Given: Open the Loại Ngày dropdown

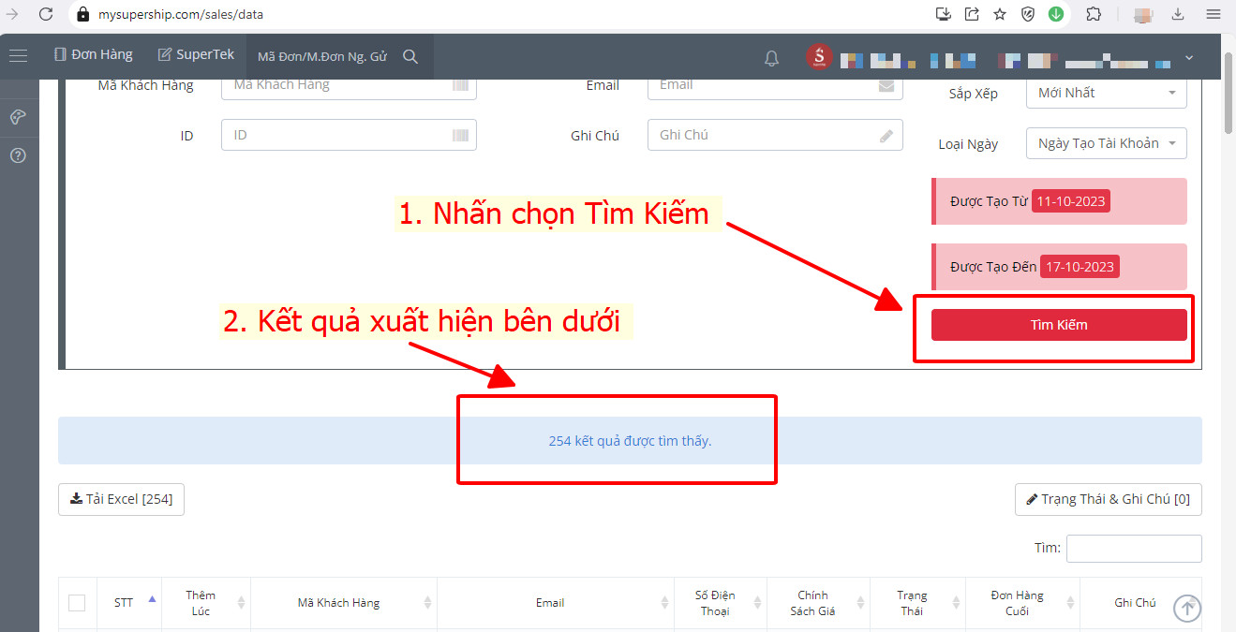Looking at the screenshot, I should tap(1107, 143).
